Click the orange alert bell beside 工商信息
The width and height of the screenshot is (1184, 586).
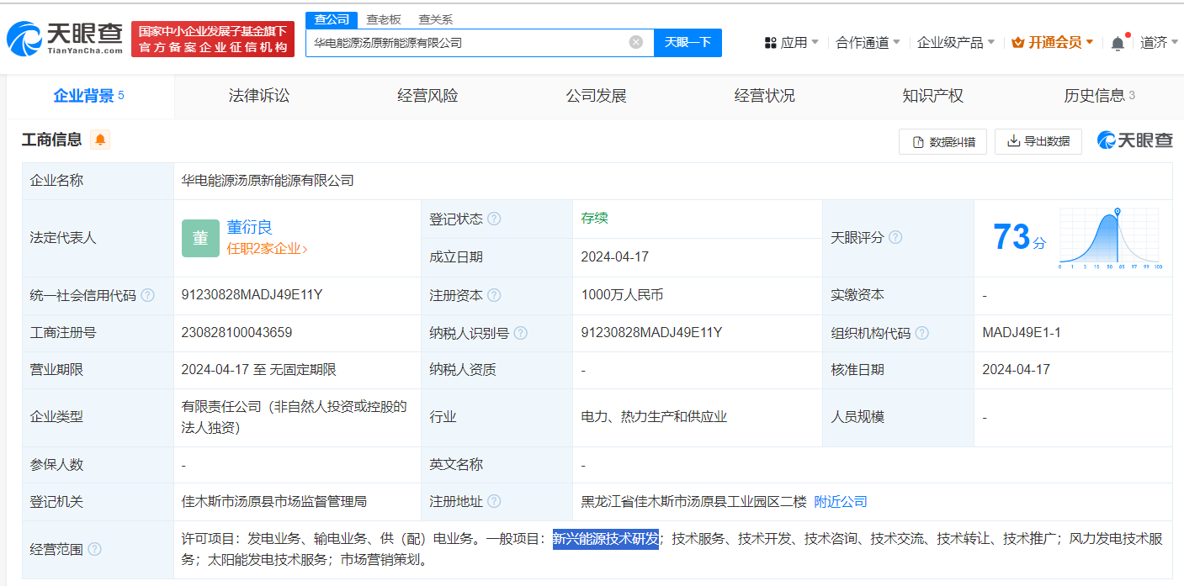click(100, 140)
